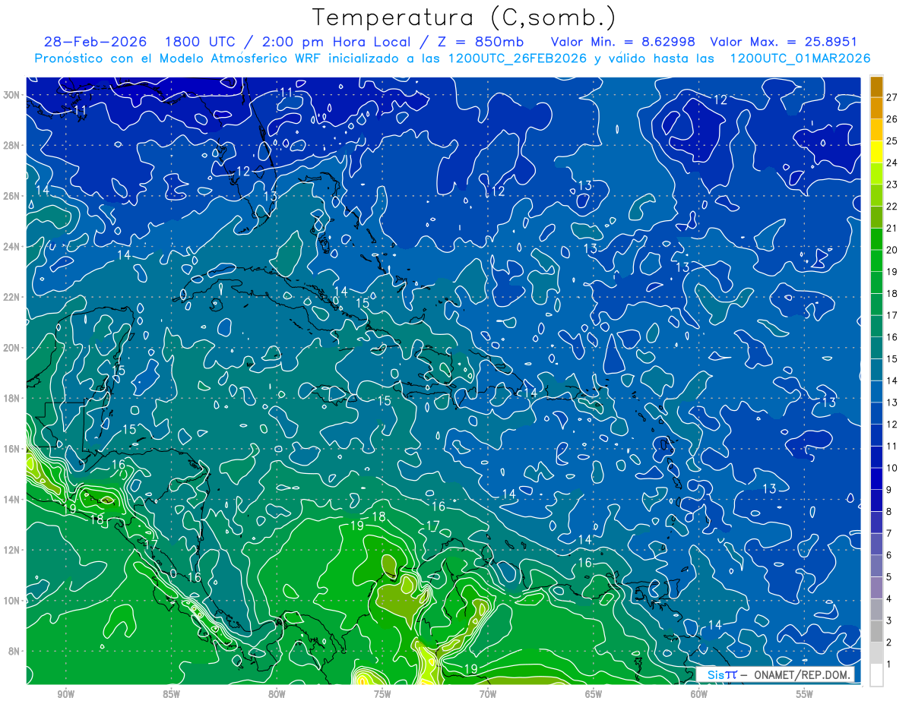The height and width of the screenshot is (704, 912).
Task: Click the color-bar legend label 3
Action: [889, 620]
